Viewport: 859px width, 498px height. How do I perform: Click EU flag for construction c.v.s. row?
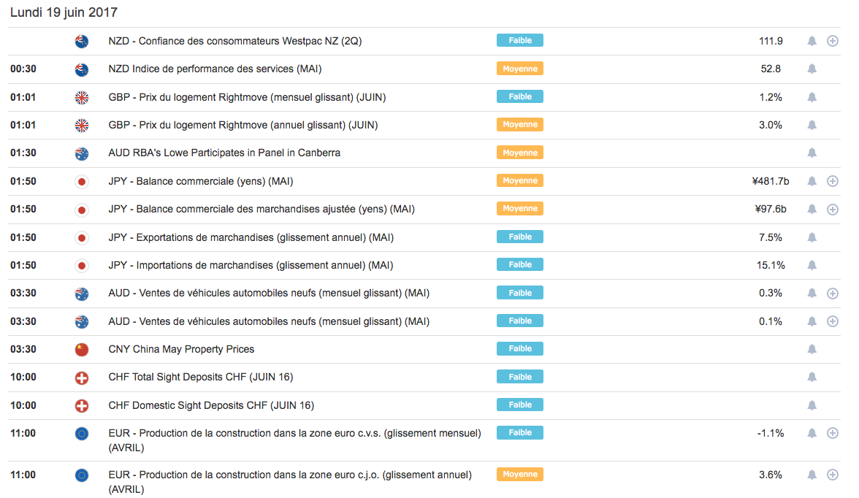pos(82,434)
